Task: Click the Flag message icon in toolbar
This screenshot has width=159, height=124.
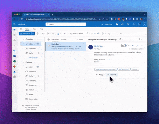Action: [92, 34]
